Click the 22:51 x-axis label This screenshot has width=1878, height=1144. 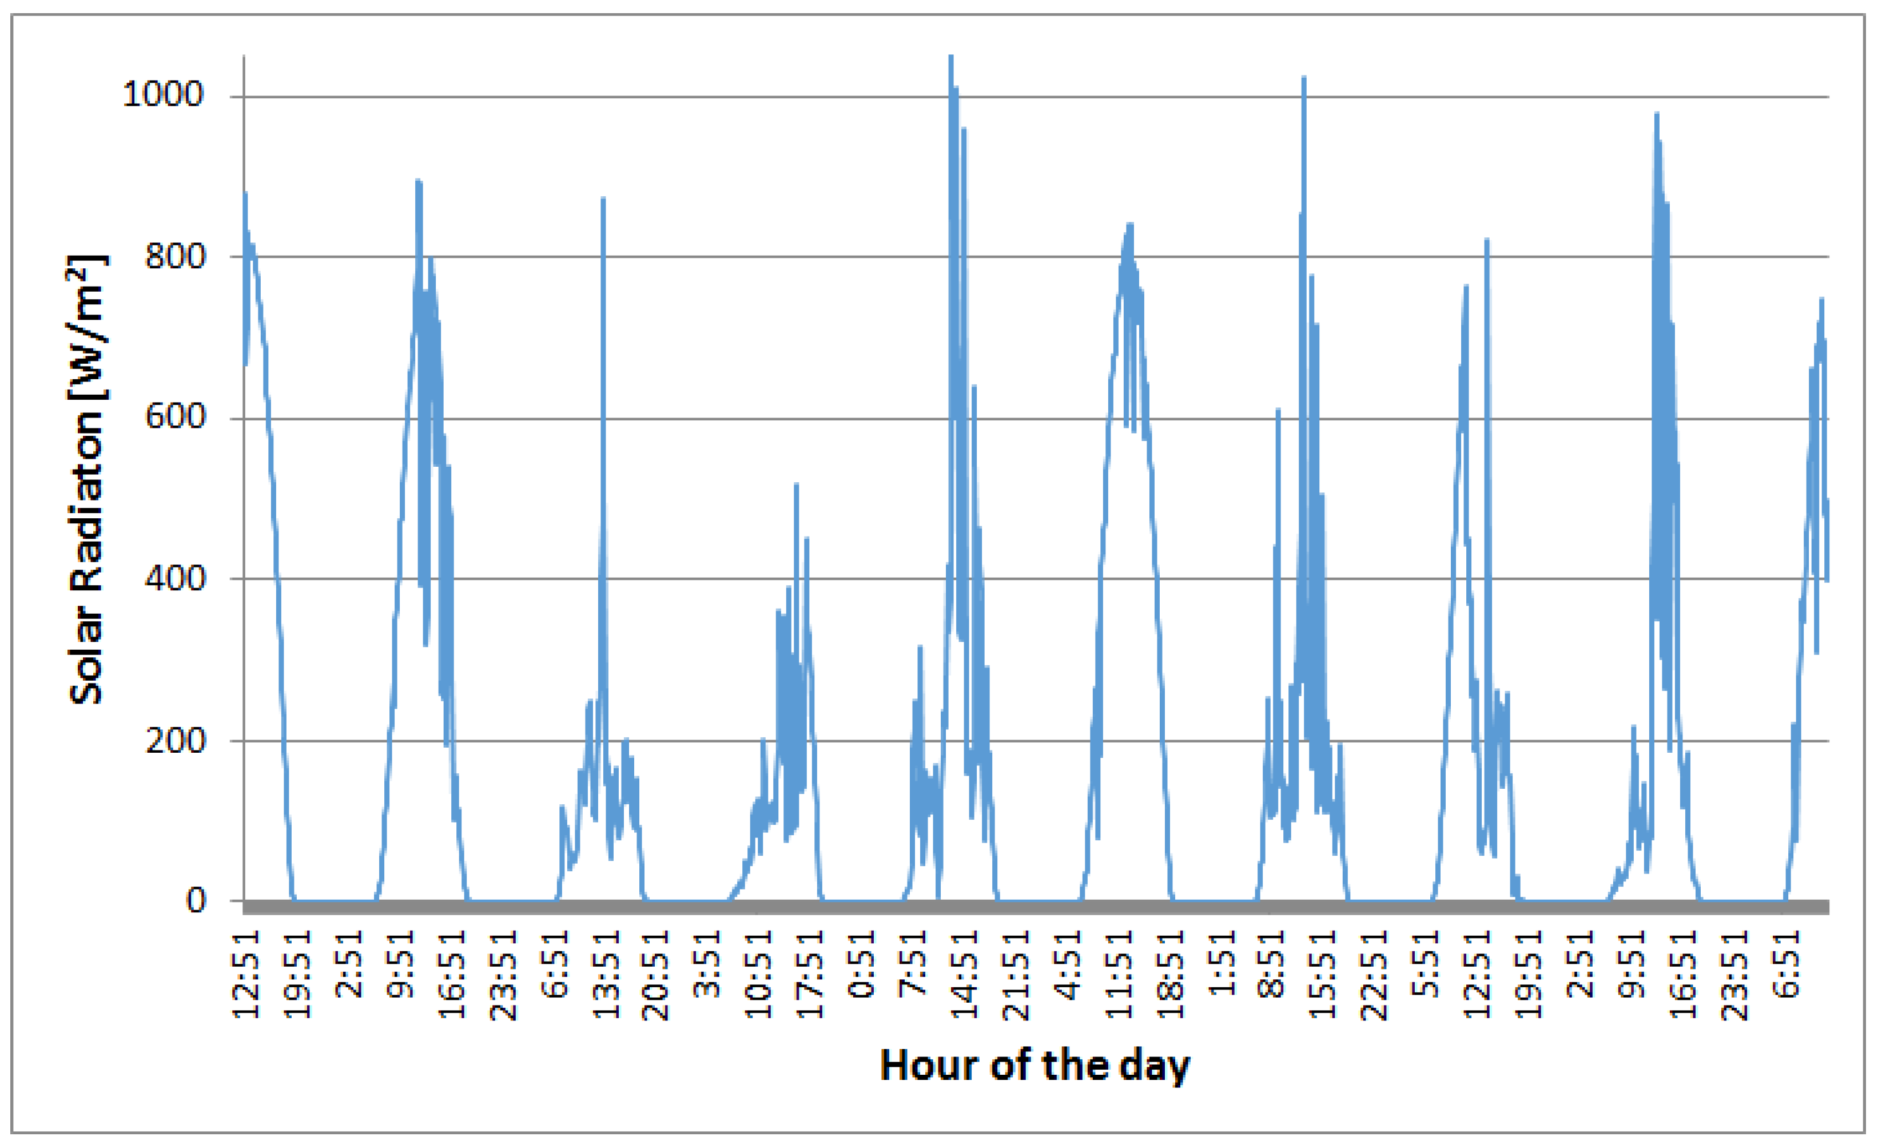tap(1375, 974)
